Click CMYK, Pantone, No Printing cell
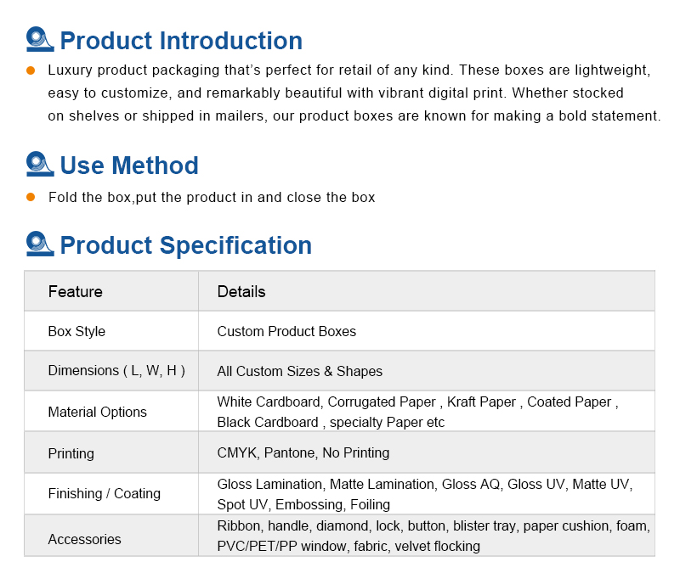The image size is (680, 573). 303,452
